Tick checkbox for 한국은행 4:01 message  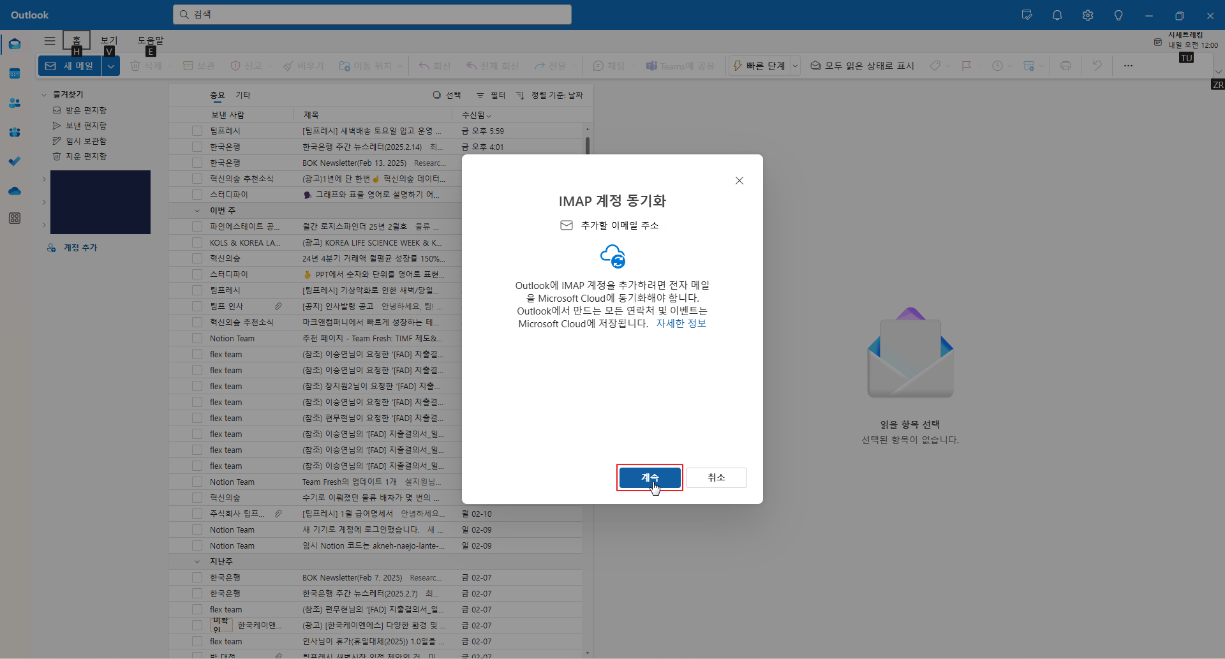197,147
